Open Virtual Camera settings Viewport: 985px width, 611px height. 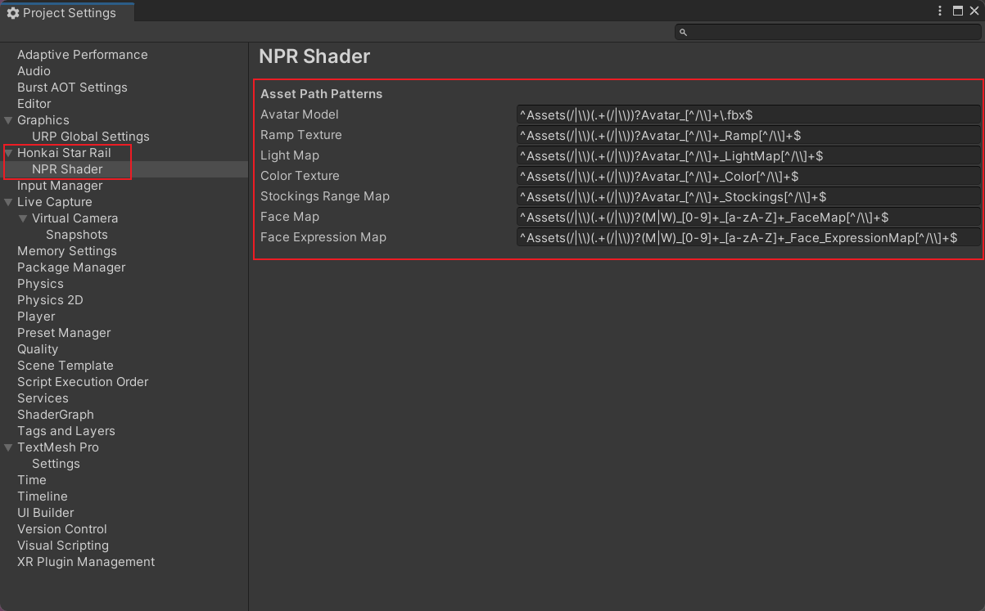(75, 218)
